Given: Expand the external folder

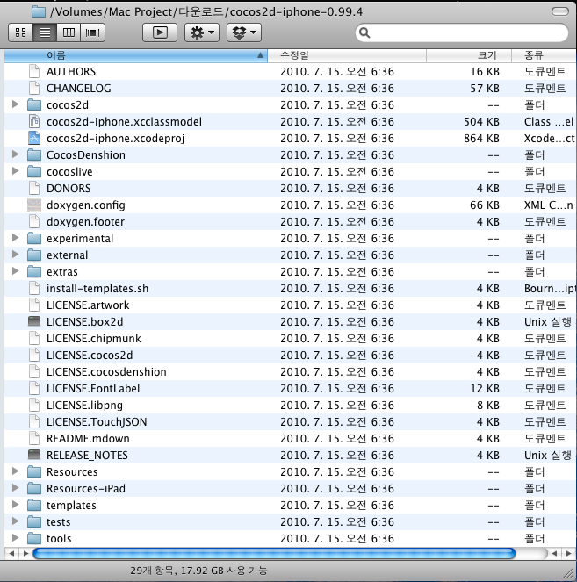Looking at the screenshot, I should (15, 255).
